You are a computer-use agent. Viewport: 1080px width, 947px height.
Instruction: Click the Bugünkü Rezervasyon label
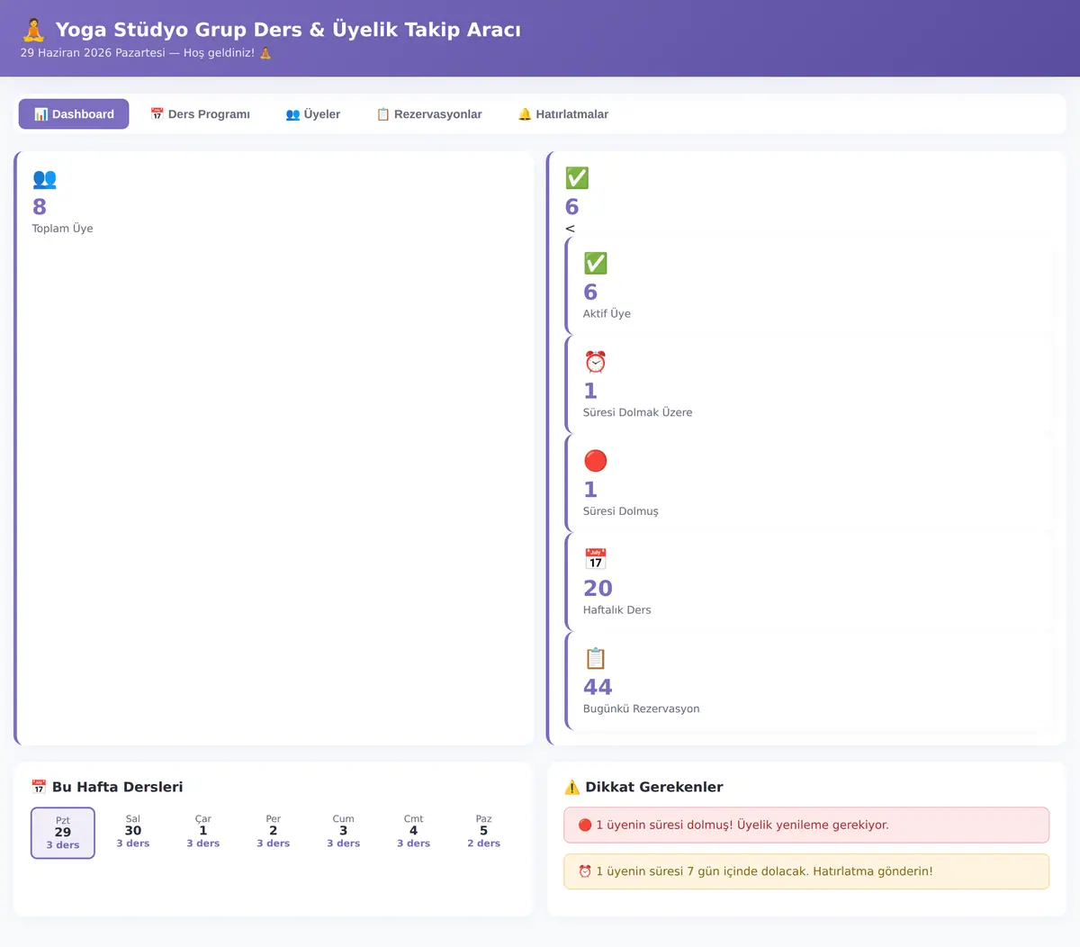pos(642,708)
